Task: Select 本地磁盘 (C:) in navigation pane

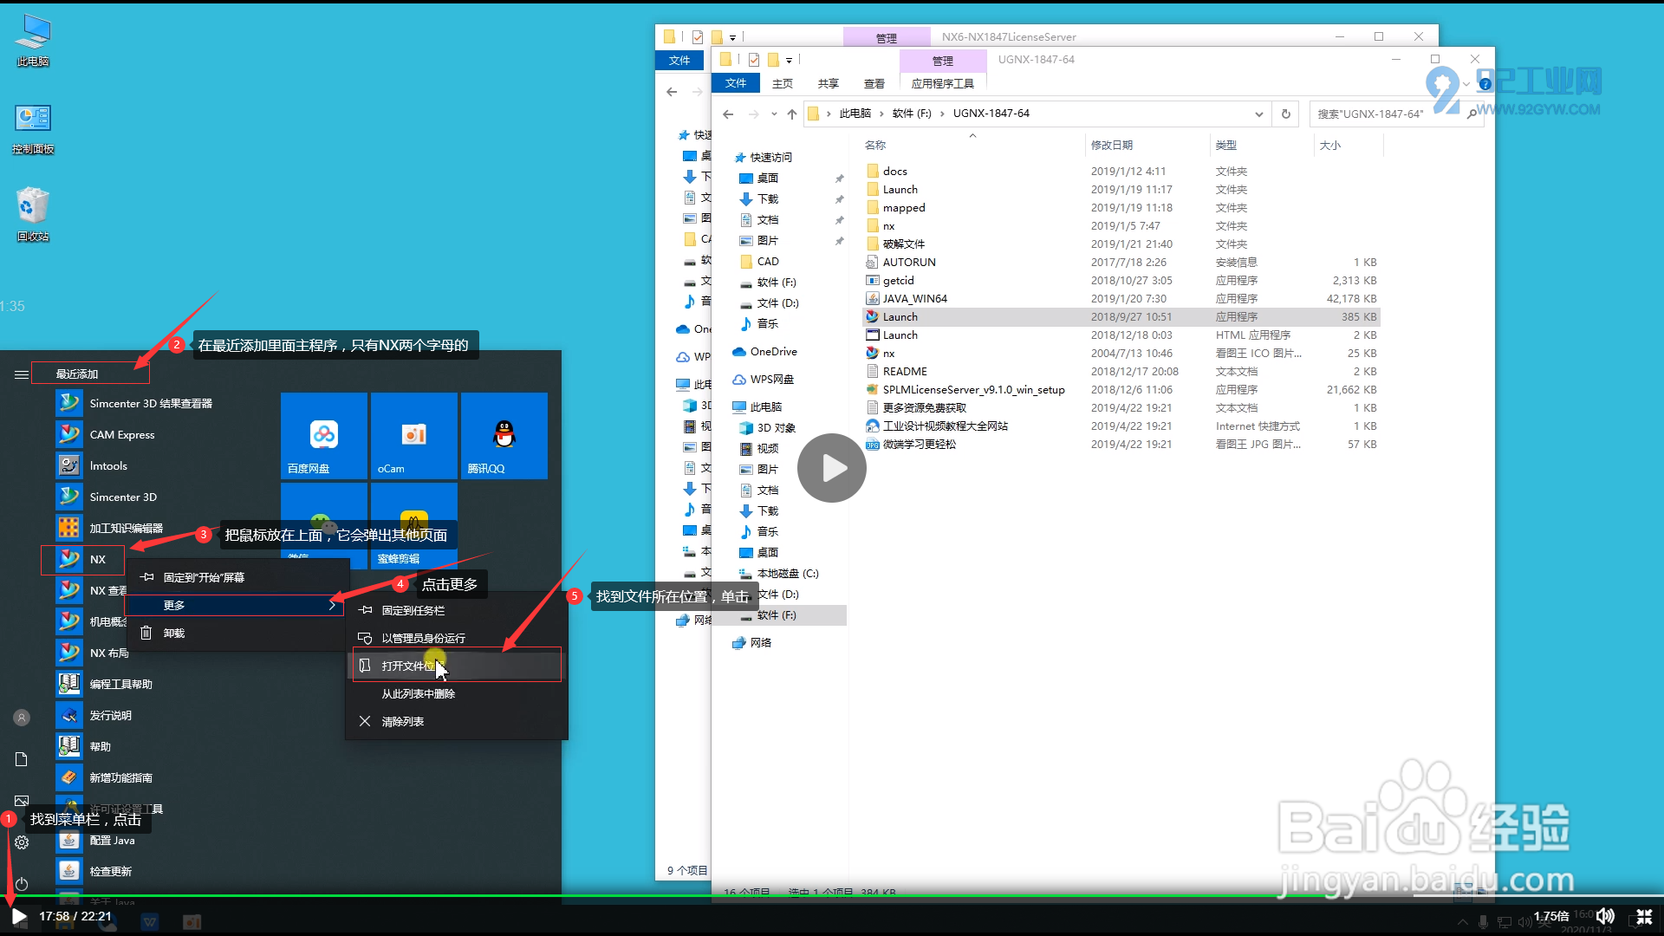Action: click(787, 574)
